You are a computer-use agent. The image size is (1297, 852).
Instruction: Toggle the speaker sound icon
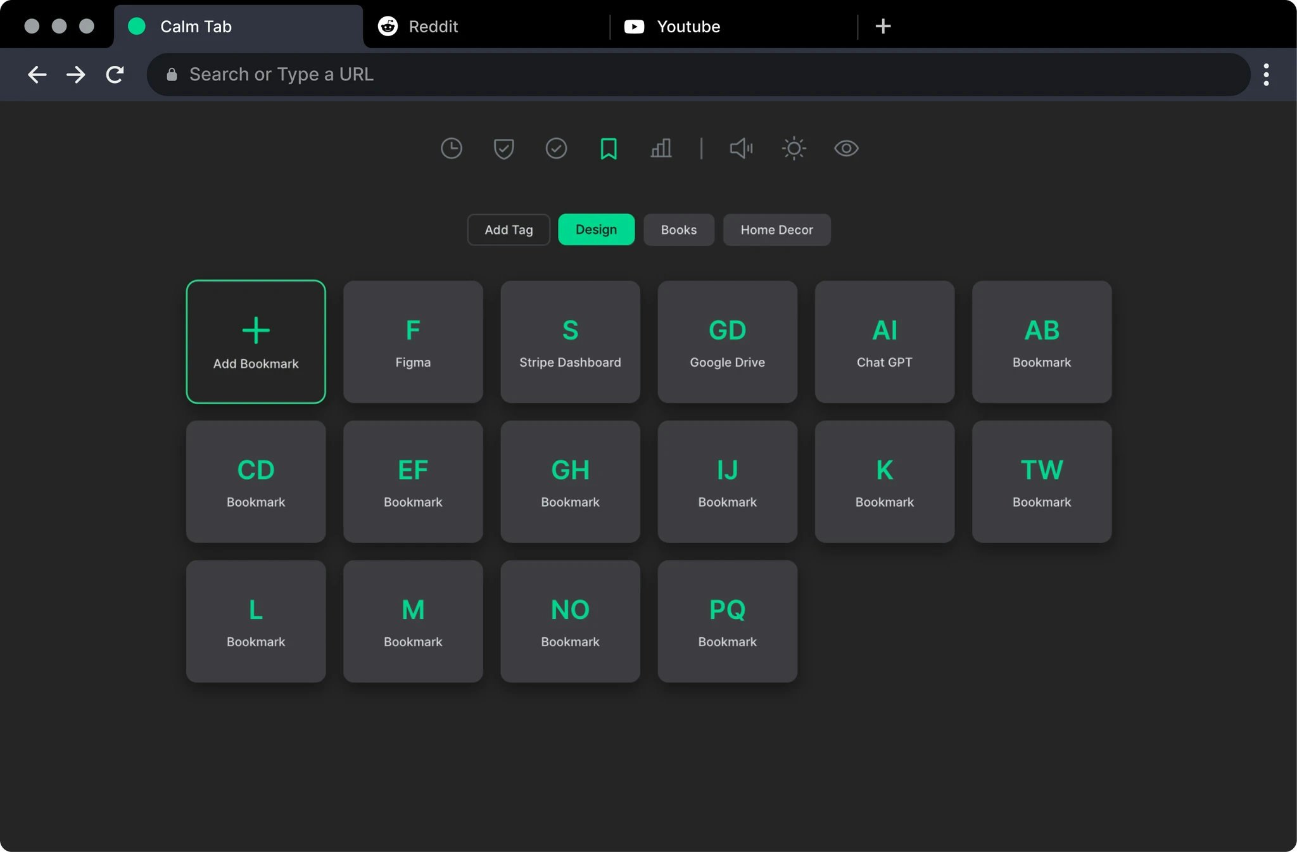coord(741,149)
